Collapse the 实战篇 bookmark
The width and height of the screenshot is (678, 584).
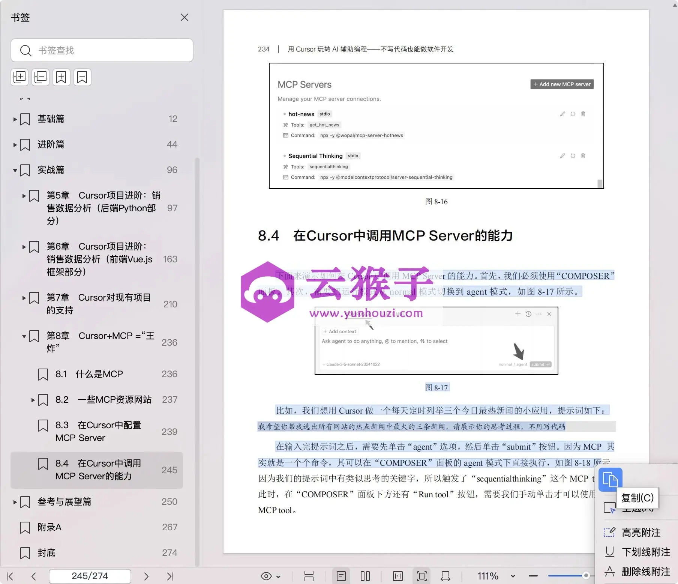[15, 170]
